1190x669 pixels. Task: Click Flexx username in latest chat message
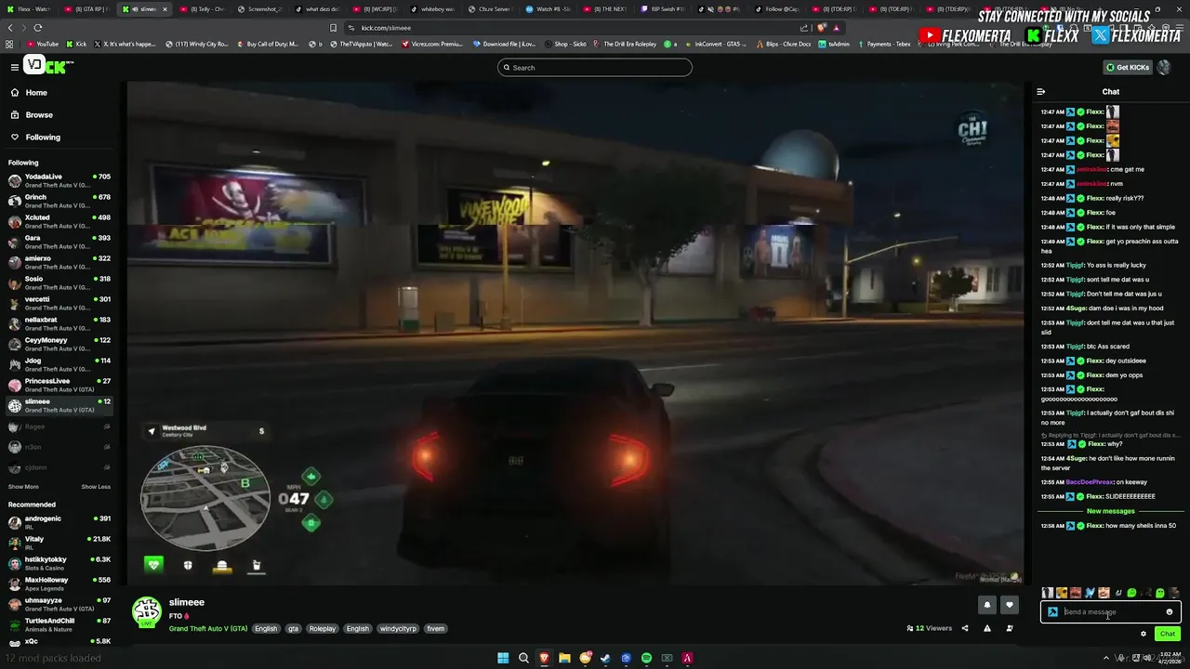[x=1094, y=526]
